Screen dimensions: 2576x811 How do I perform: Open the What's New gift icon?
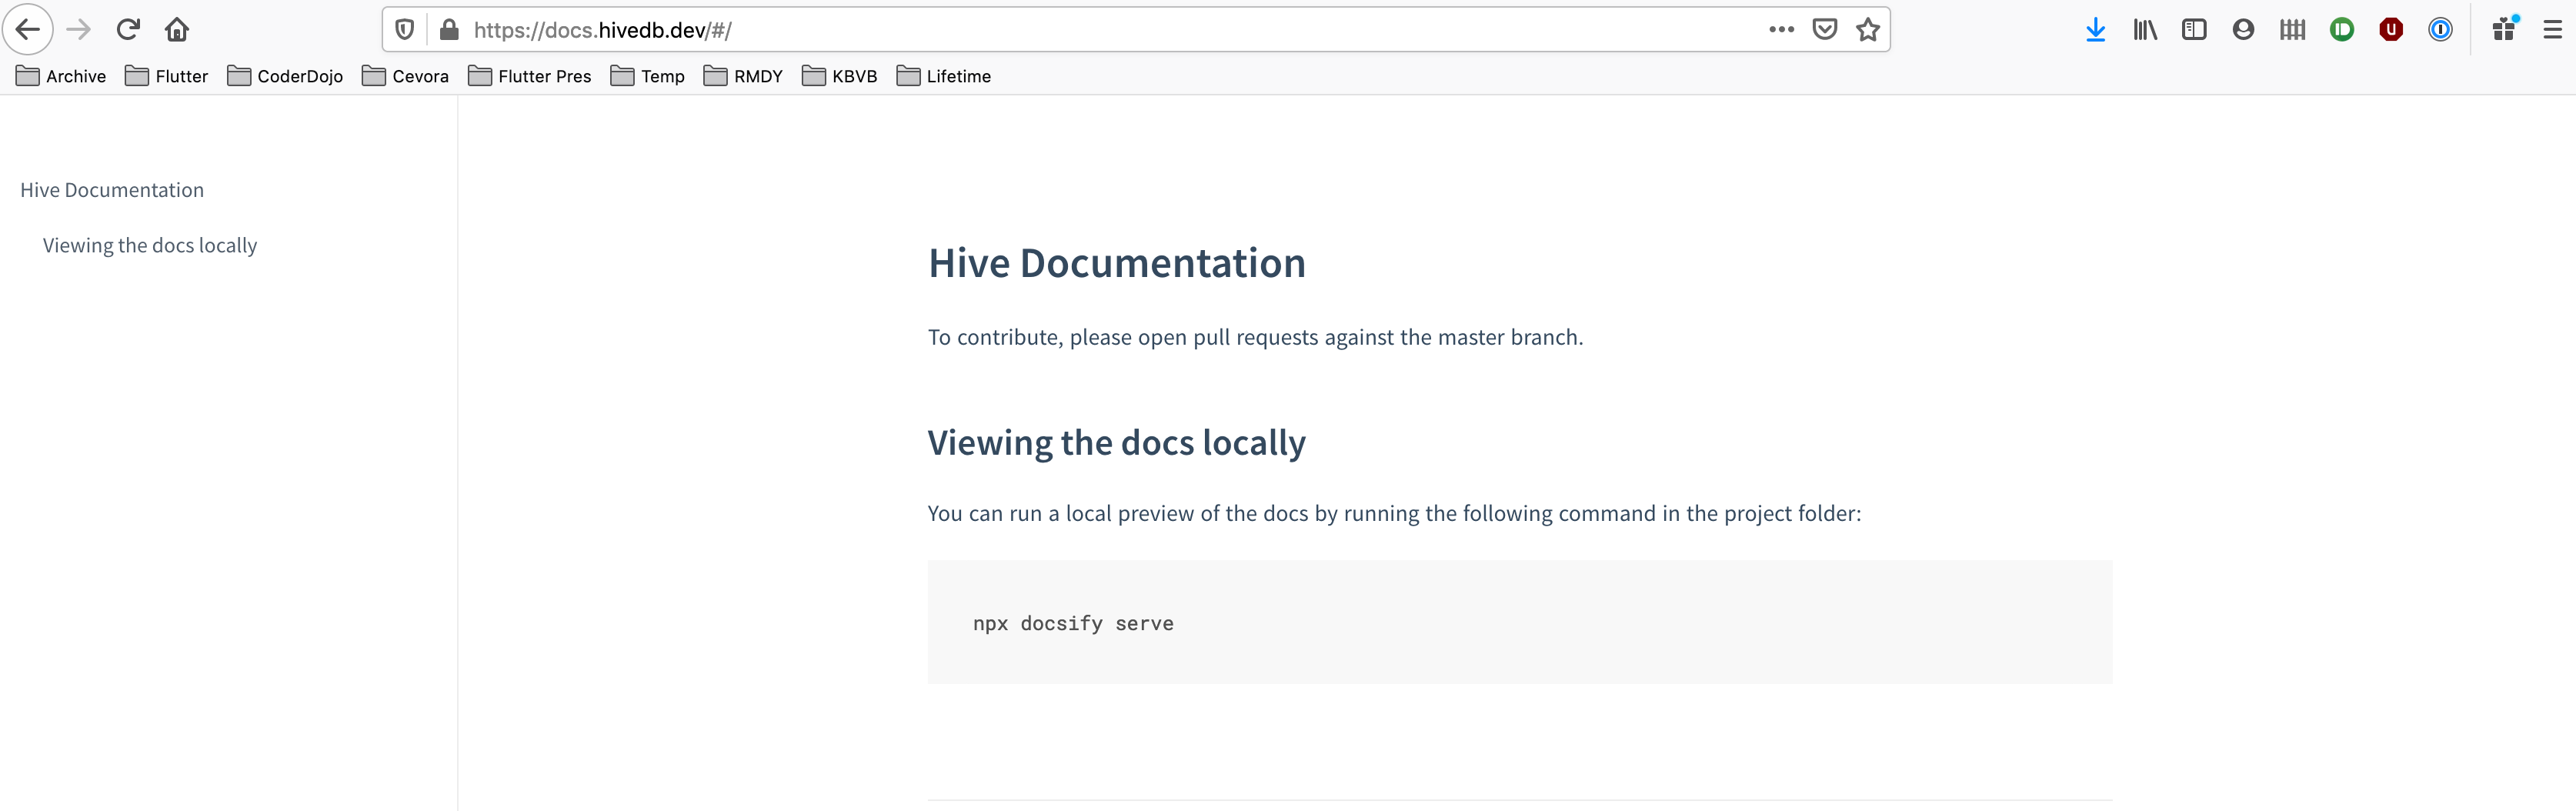2505,28
